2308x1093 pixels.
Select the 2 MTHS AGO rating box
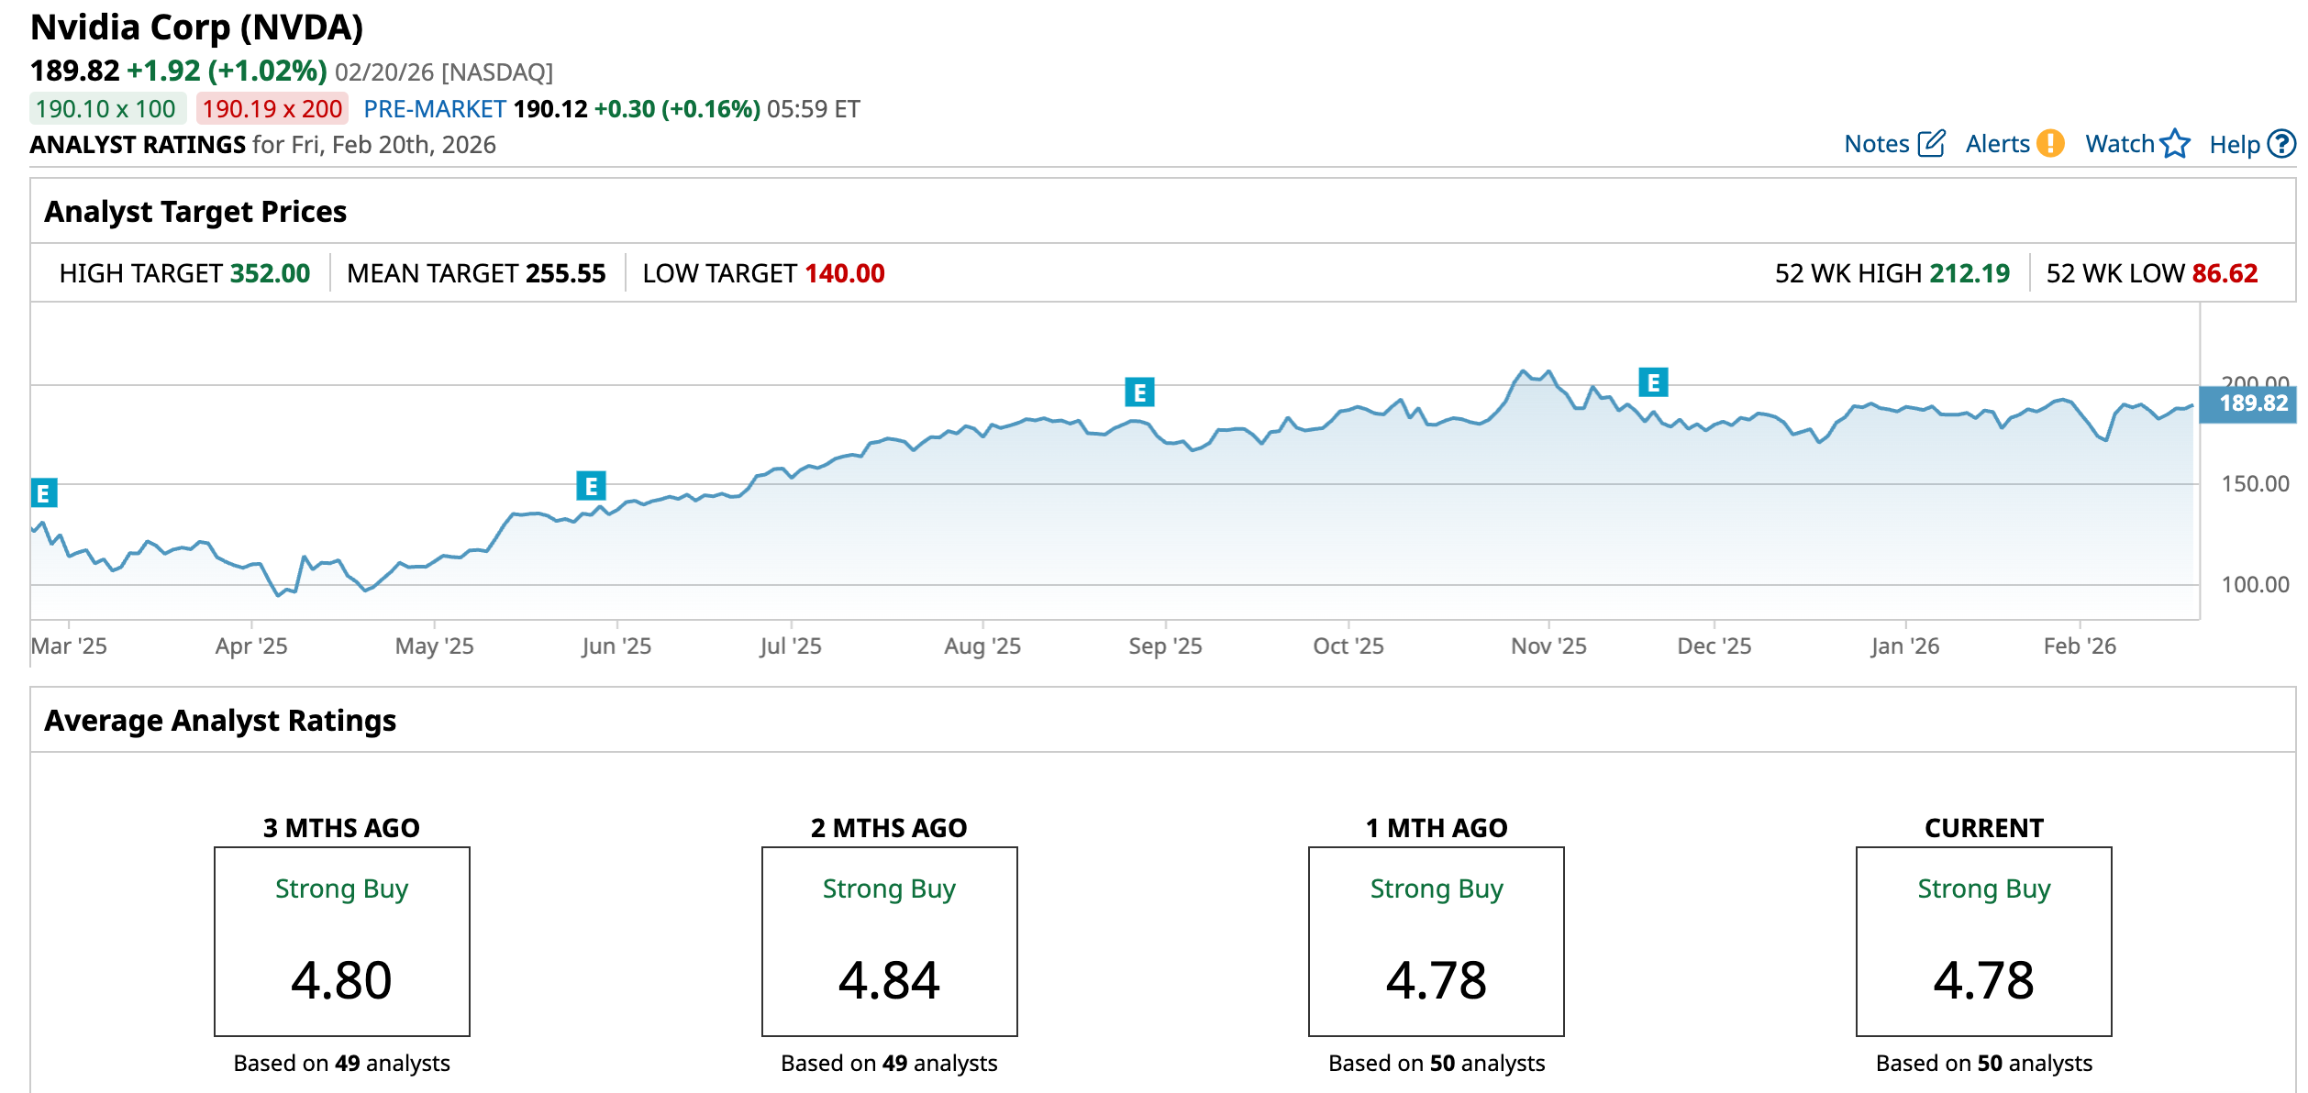coord(889,941)
